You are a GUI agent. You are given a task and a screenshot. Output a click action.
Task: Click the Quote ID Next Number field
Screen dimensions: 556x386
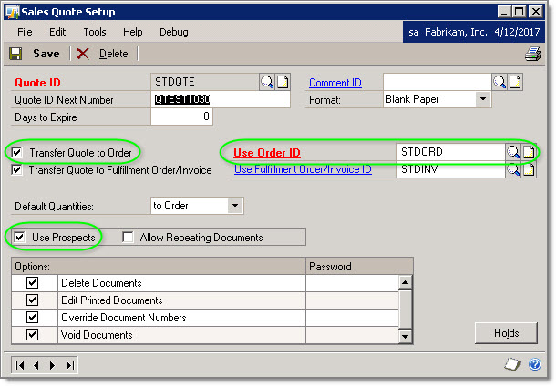click(221, 99)
